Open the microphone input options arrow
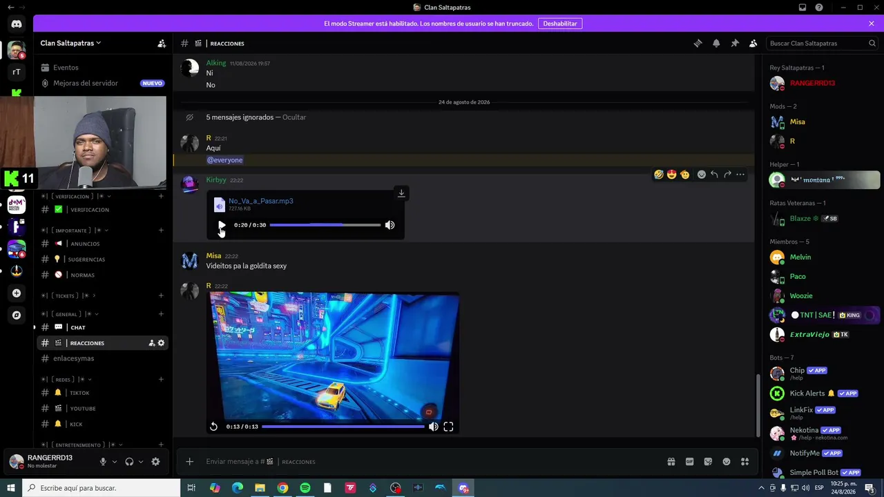The height and width of the screenshot is (497, 884). point(115,462)
